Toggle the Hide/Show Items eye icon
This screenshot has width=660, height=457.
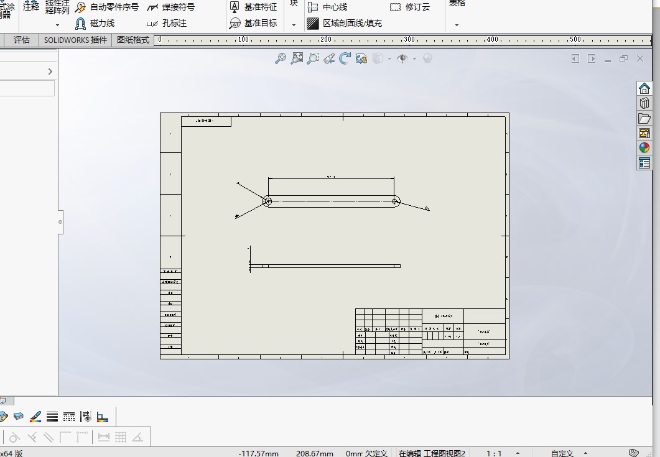(x=402, y=58)
